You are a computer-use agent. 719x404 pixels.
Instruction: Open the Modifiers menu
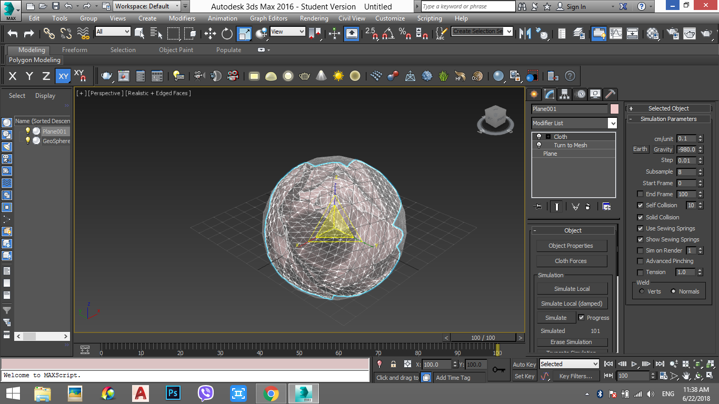click(x=182, y=18)
